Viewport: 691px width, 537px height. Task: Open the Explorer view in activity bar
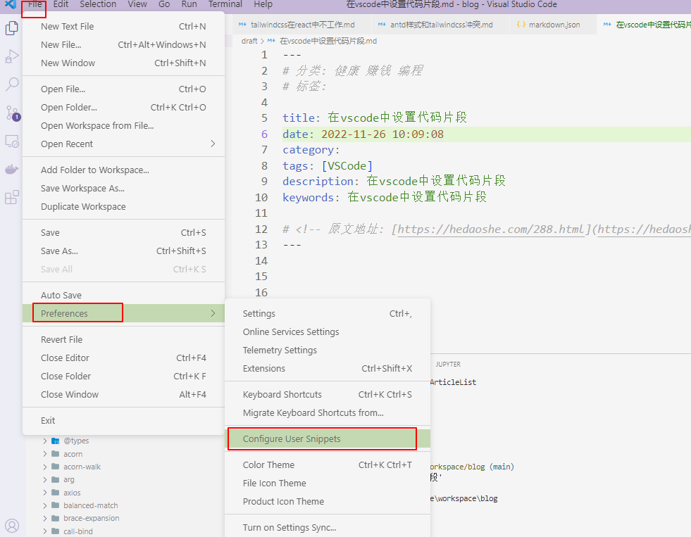coord(12,29)
